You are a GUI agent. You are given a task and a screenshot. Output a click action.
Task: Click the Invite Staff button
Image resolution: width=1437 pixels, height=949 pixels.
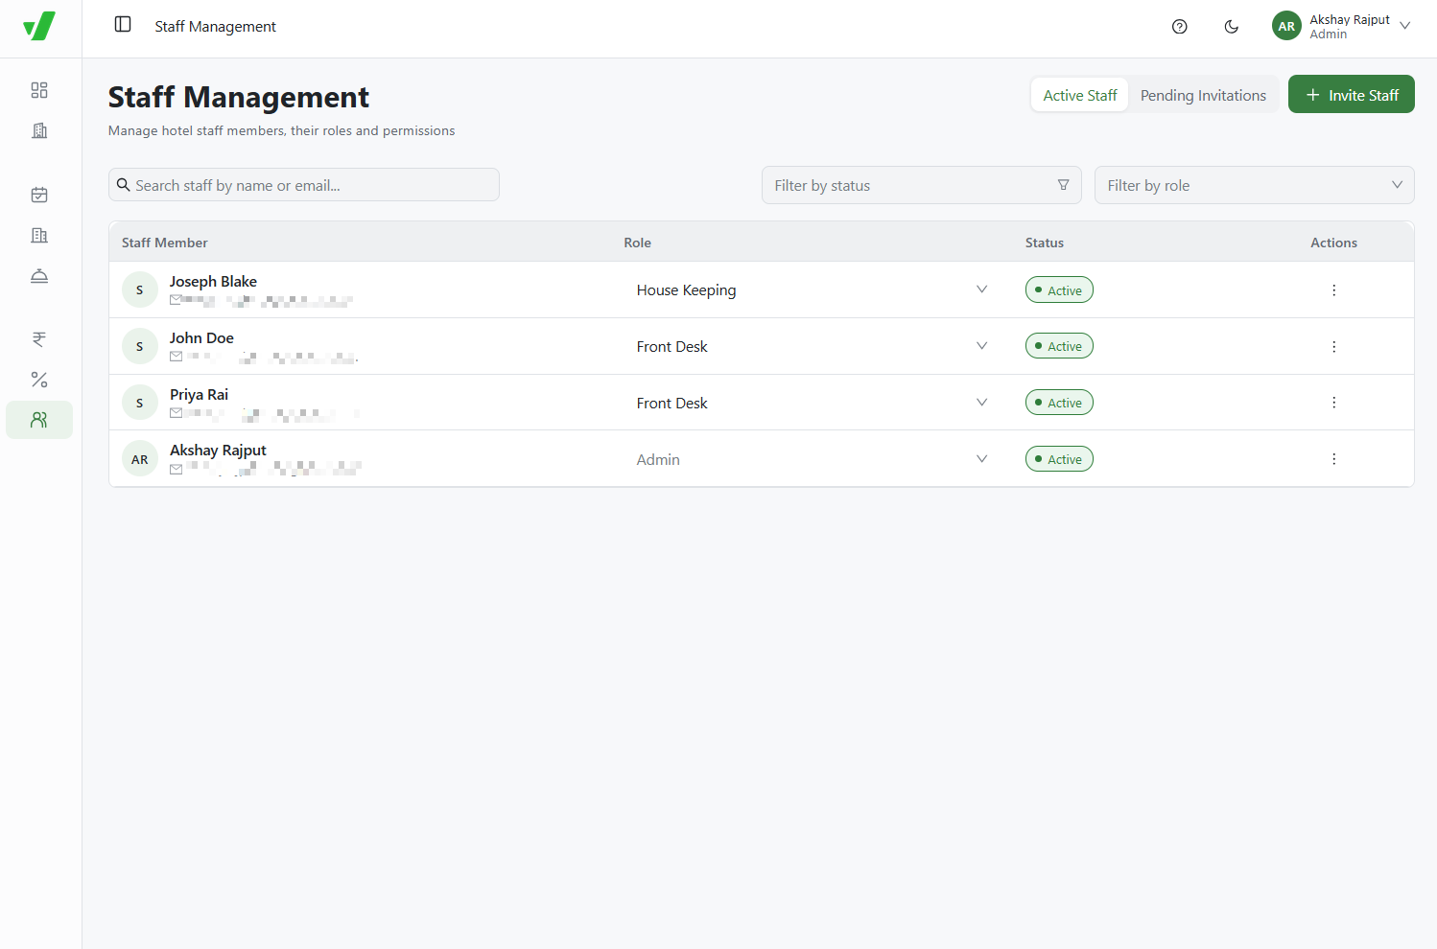pos(1351,94)
